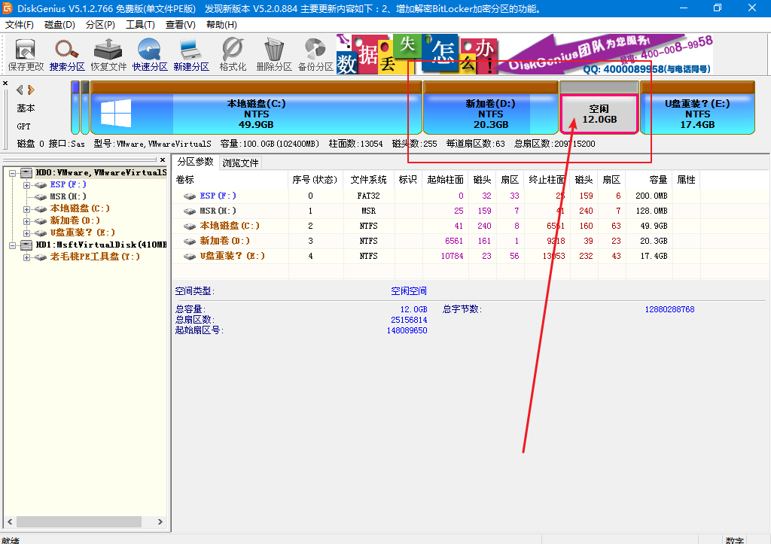Expand the U盘重装?(E:) tree node

pyautogui.click(x=26, y=233)
